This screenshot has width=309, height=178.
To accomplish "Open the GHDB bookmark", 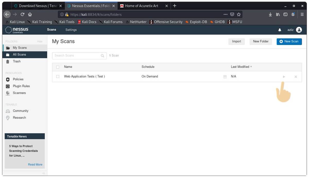I will pyautogui.click(x=217, y=22).
